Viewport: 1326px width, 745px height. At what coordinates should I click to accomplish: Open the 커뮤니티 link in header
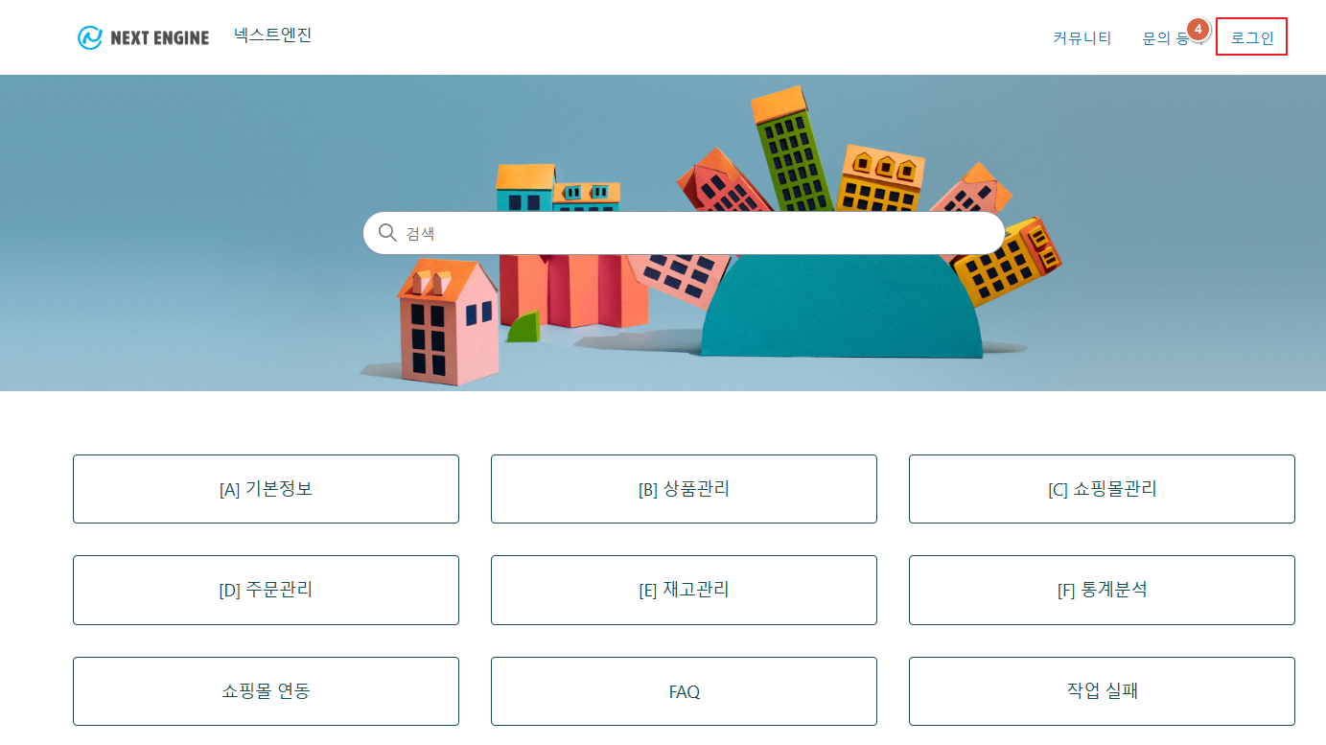click(1082, 38)
